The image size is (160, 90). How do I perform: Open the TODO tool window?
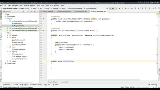click(55, 85)
